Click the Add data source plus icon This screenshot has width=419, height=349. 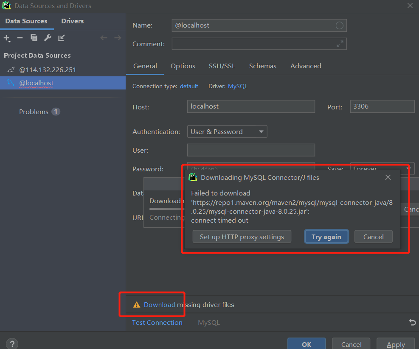7,38
